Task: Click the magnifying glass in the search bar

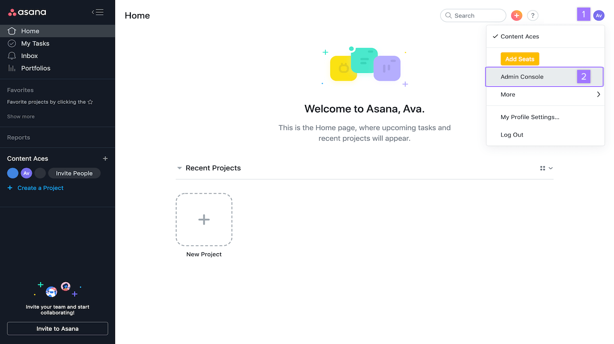Action: [448, 15]
